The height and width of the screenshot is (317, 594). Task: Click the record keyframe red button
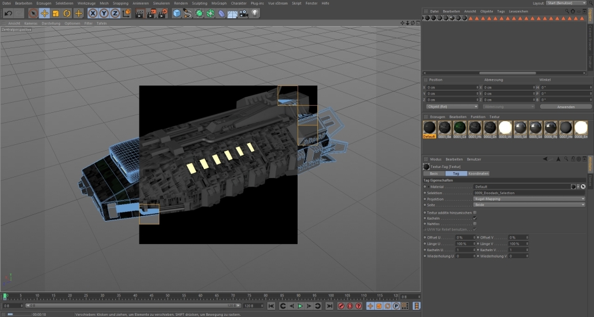(342, 306)
